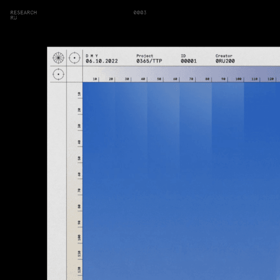Select the Project value 0365/TTP
Image resolution: width=280 pixels, height=280 pixels.
(149, 61)
